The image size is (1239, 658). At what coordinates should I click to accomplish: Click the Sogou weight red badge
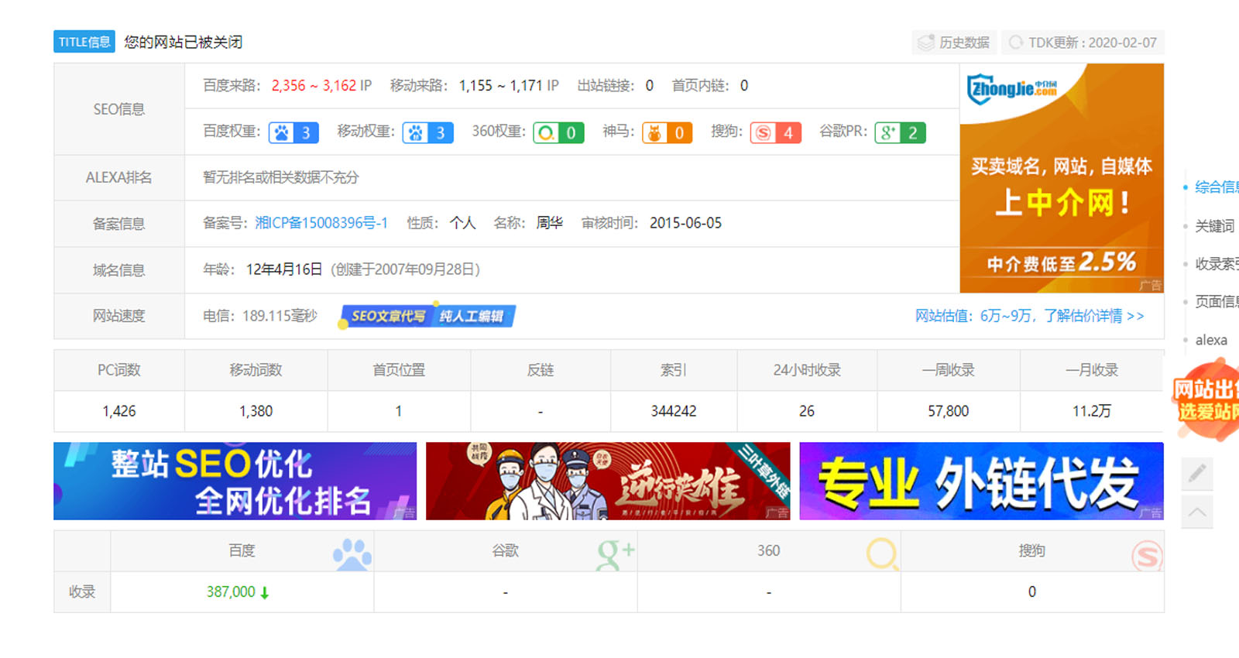pos(775,133)
